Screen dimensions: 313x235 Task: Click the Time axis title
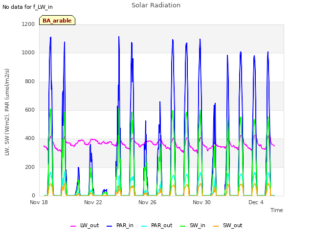pyautogui.click(x=277, y=210)
